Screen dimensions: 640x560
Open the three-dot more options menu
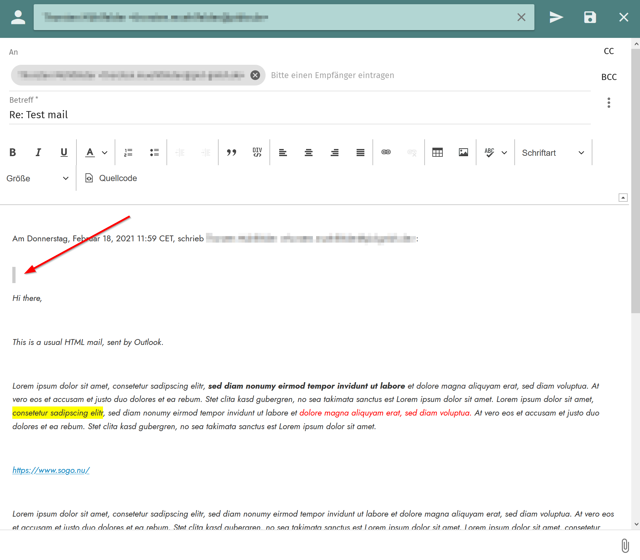609,103
